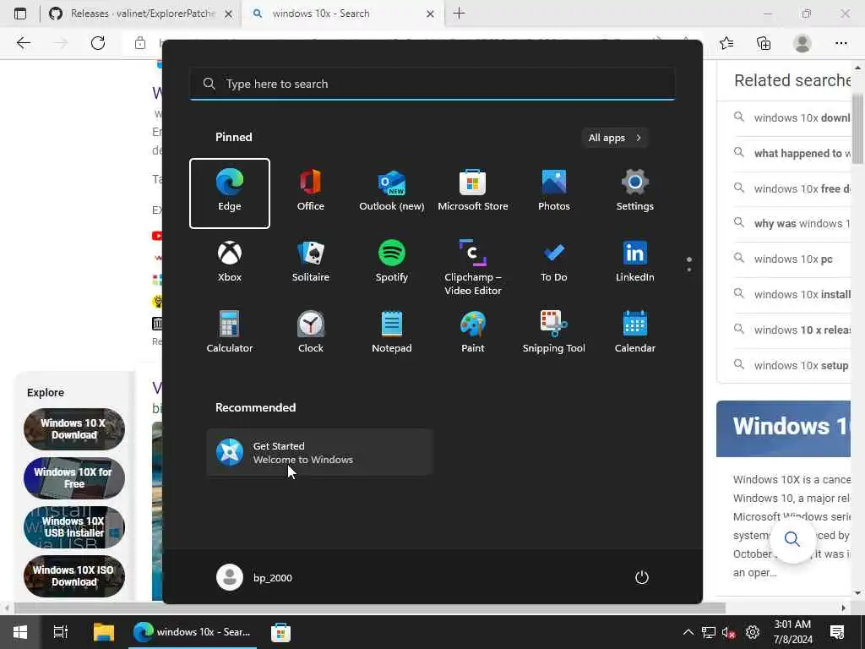Open Microsoft Store taskbar icon

point(280,632)
